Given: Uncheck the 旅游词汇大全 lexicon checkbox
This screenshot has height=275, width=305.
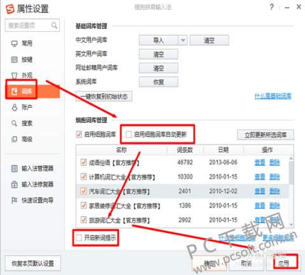Looking at the screenshot, I should click(x=83, y=220).
